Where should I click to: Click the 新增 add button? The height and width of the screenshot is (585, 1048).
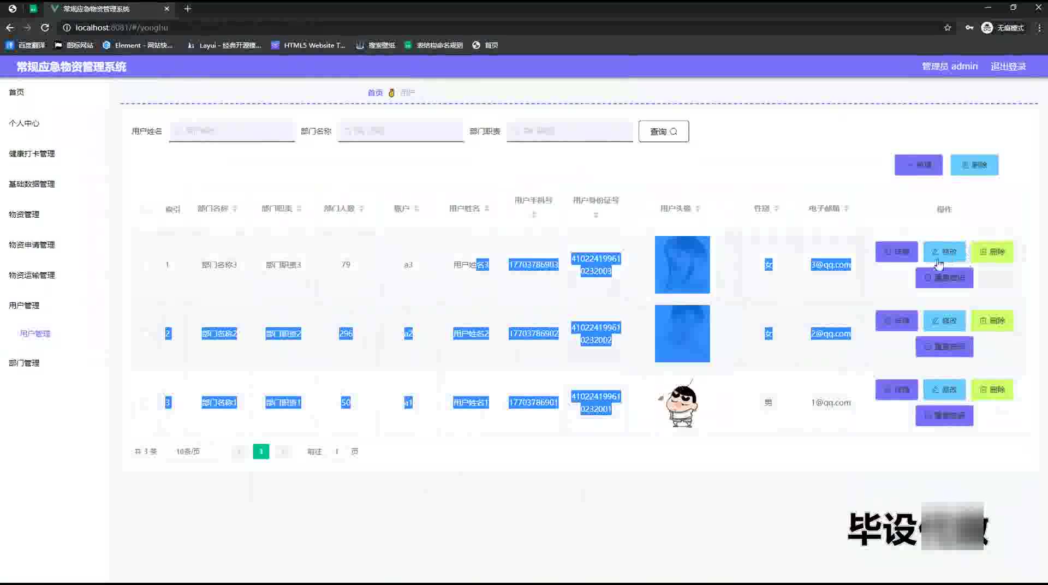click(x=919, y=165)
